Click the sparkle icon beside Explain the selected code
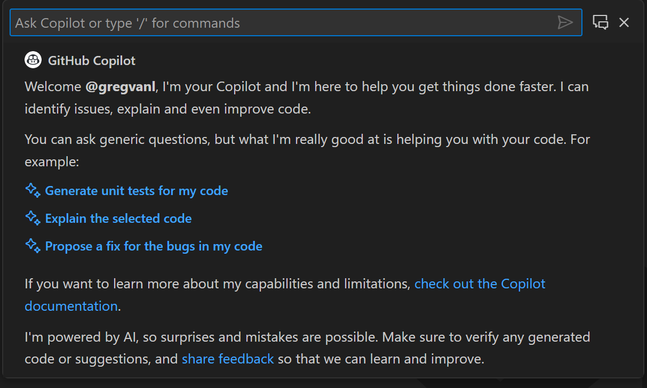 (32, 218)
